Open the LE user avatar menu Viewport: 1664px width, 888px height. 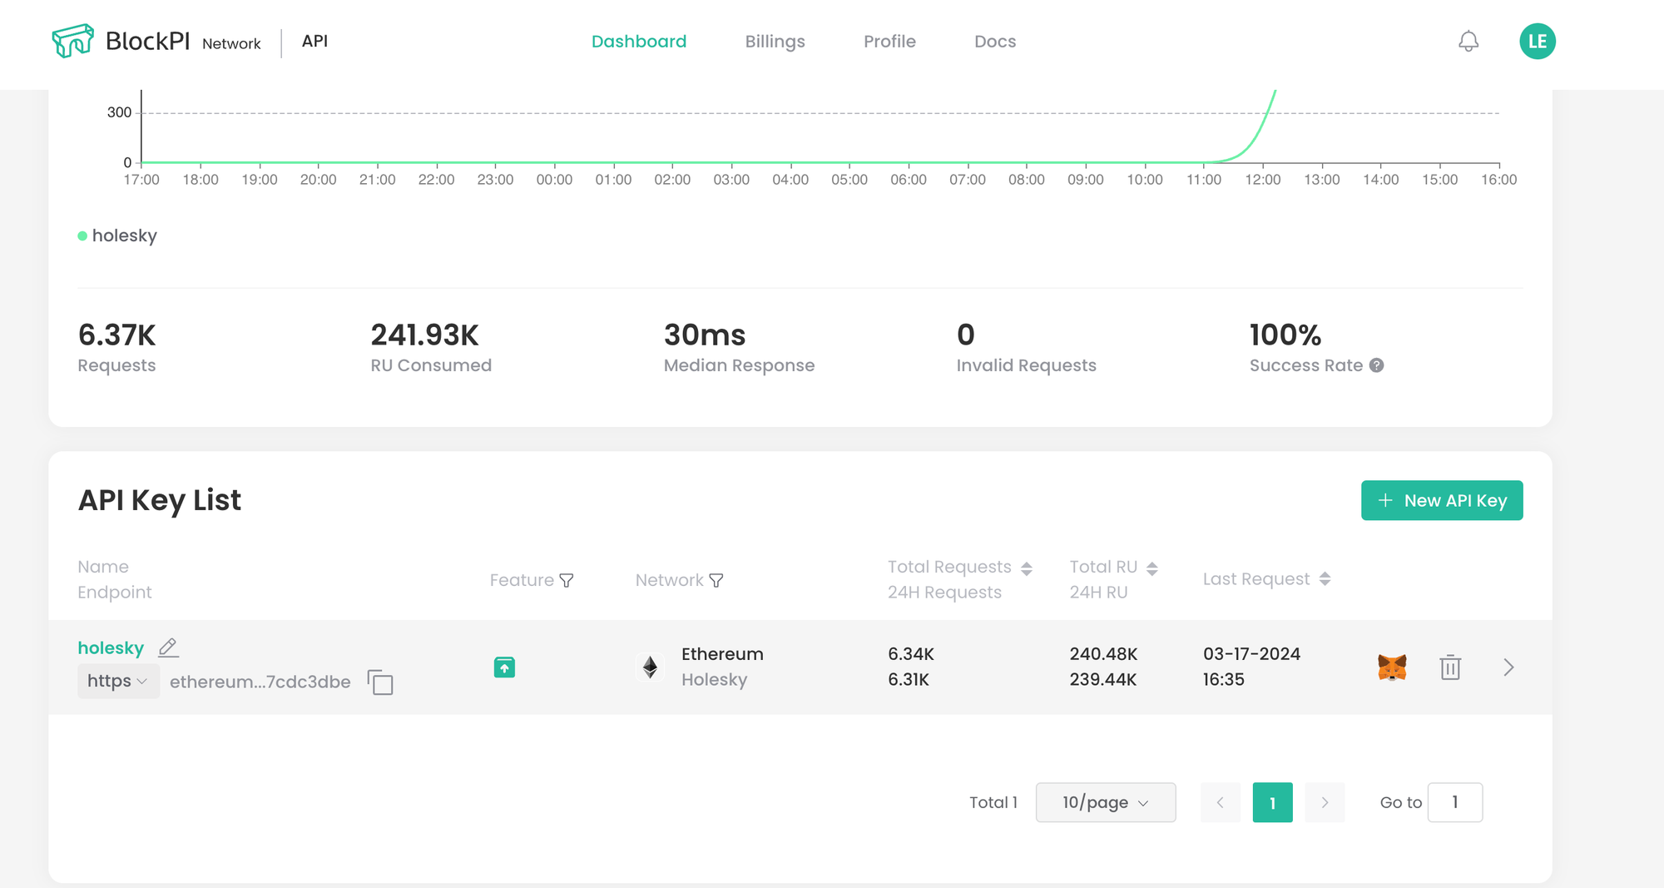click(1537, 42)
